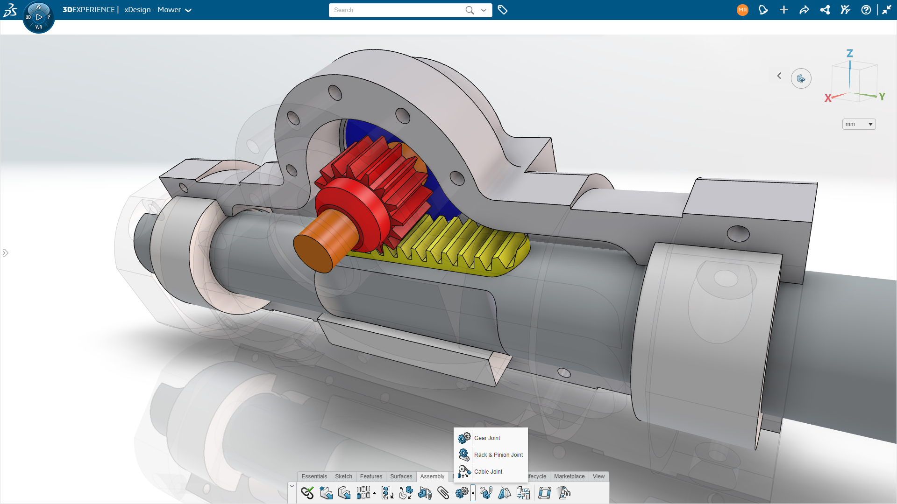The height and width of the screenshot is (504, 897).
Task: Click the Share arrow in the top bar
Action: click(x=804, y=9)
